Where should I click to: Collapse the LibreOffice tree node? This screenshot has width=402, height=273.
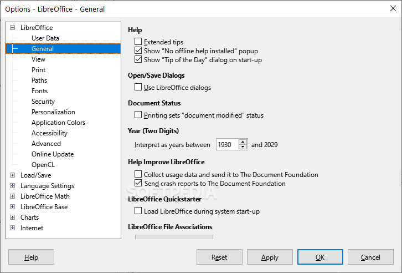pyautogui.click(x=12, y=28)
